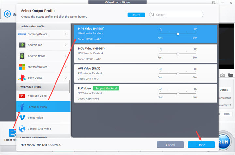Select FLV Video format
235x155 pixels.
tap(146, 94)
